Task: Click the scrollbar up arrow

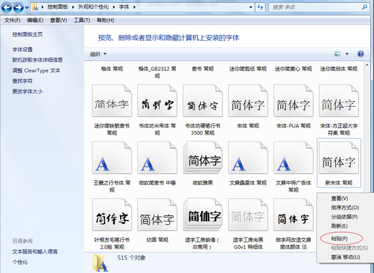Action: (x=367, y=65)
